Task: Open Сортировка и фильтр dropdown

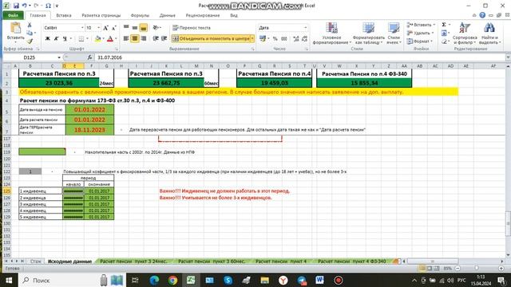Action: [465, 33]
